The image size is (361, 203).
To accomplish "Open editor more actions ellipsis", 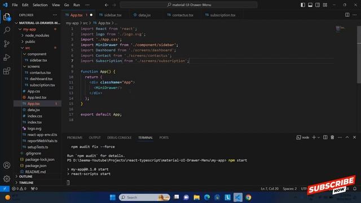I will point(354,15).
